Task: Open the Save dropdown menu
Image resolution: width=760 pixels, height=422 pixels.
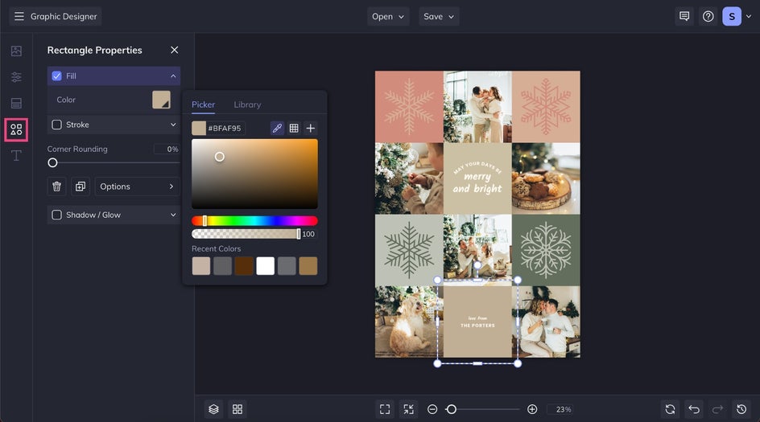Action: (x=439, y=16)
